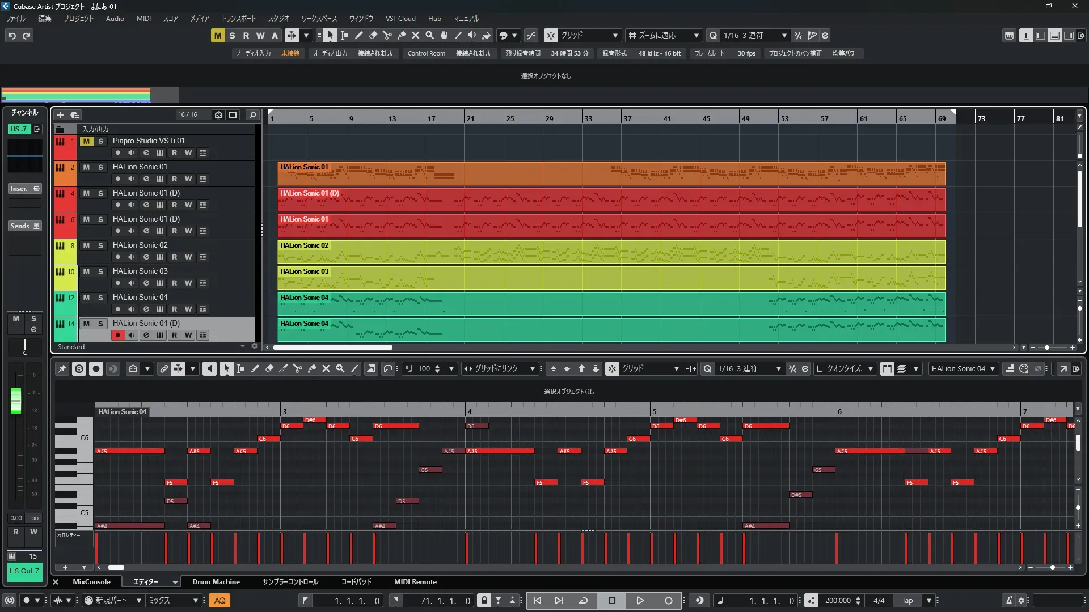The width and height of the screenshot is (1089, 612).
Task: Switch to the MixConsole tab
Action: tap(91, 582)
